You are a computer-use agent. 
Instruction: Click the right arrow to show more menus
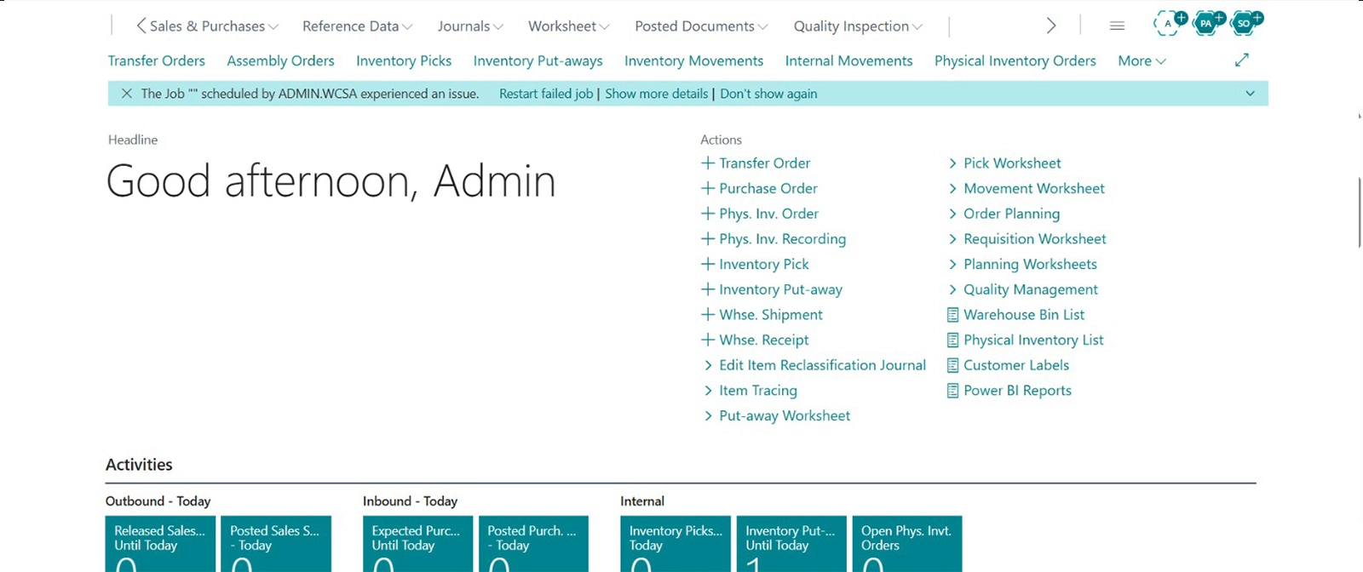tap(1051, 26)
